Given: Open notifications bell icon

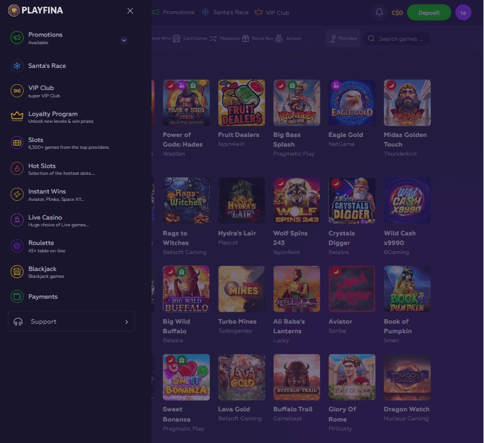Looking at the screenshot, I should pyautogui.click(x=379, y=12).
